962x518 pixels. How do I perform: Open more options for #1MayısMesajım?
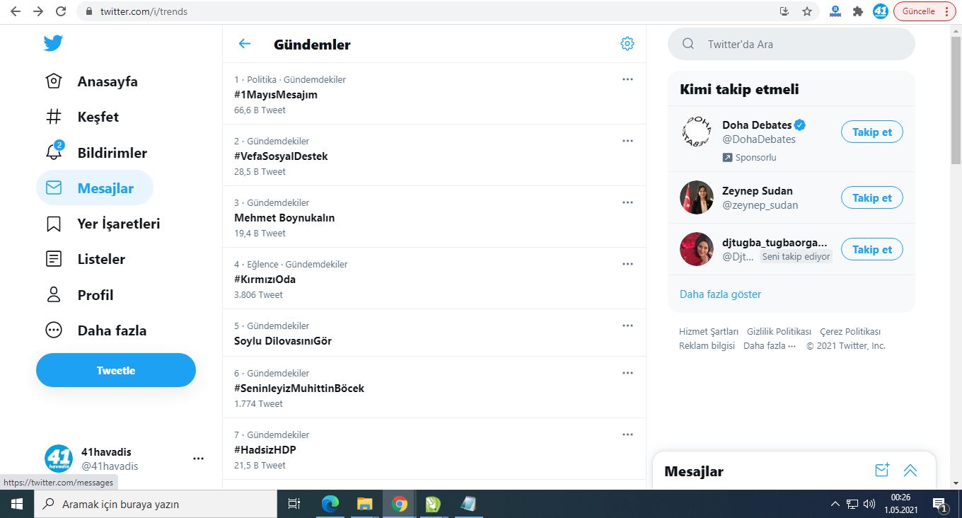627,79
